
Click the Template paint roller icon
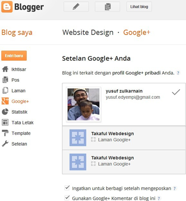(5, 133)
